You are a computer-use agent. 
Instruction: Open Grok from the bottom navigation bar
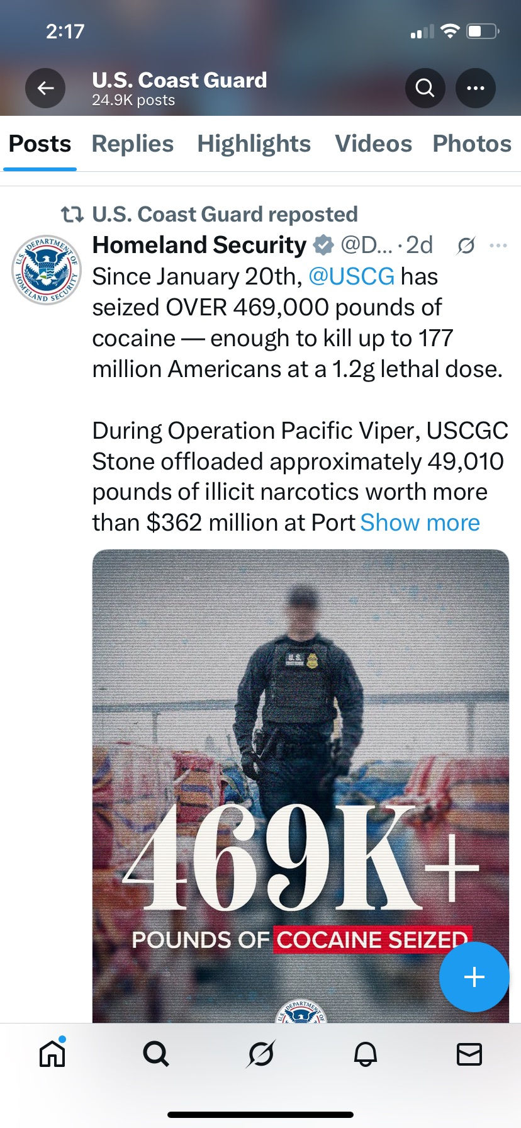(x=260, y=1053)
